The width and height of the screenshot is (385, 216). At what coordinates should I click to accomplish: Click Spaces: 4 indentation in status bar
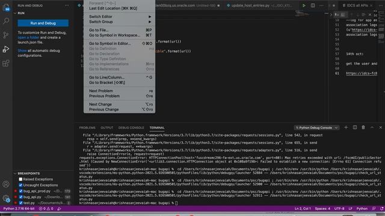(322, 209)
